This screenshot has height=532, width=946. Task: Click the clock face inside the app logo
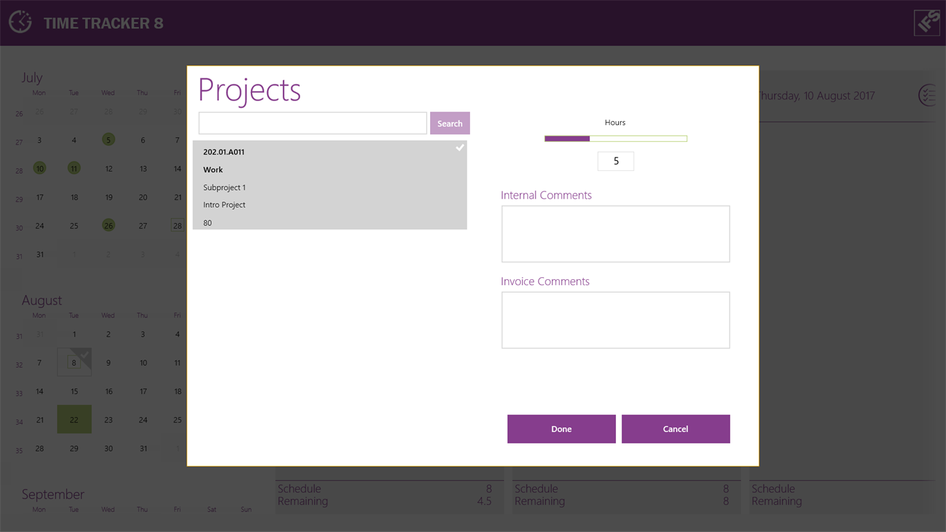[x=20, y=21]
